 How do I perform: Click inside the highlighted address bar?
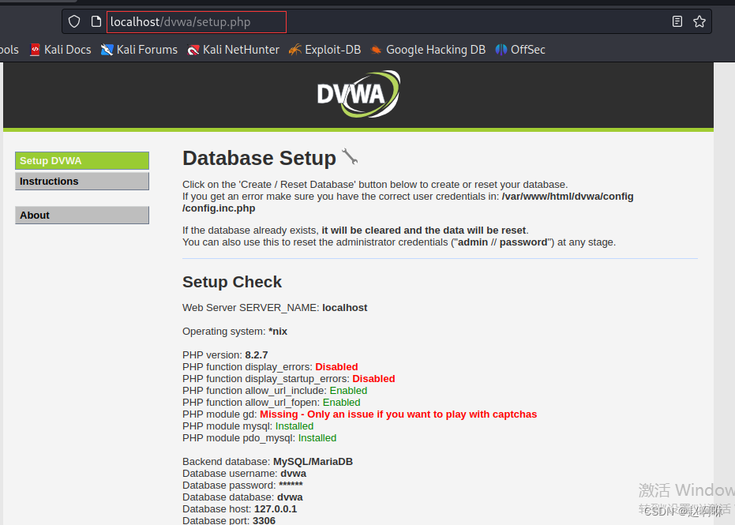196,21
